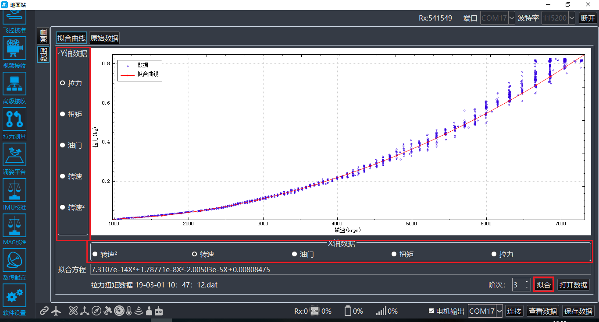Click the round disc status icon

tap(119, 311)
